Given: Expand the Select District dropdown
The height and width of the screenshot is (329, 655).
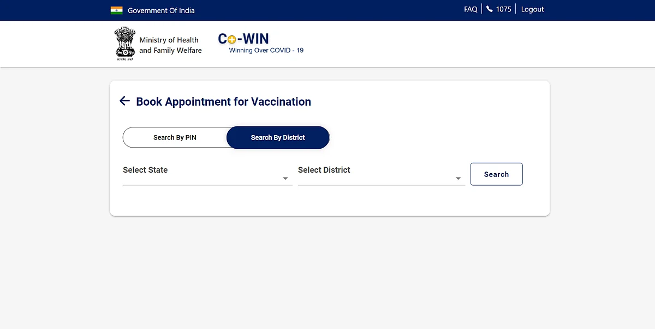Looking at the screenshot, I should [382, 174].
